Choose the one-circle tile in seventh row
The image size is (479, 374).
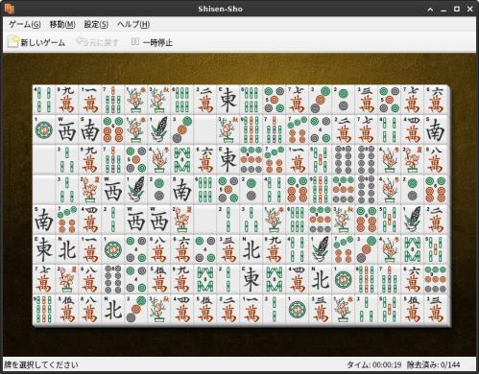point(344,280)
